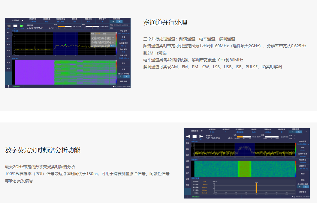Click the gray left arrow in GHz analyzer

pos(8,26)
